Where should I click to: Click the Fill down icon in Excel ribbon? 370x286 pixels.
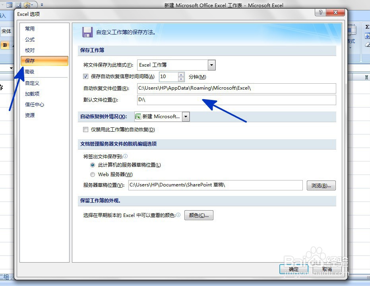tap(367, 36)
